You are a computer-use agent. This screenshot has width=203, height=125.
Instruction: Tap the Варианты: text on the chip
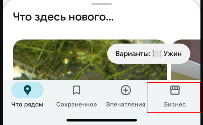133,54
